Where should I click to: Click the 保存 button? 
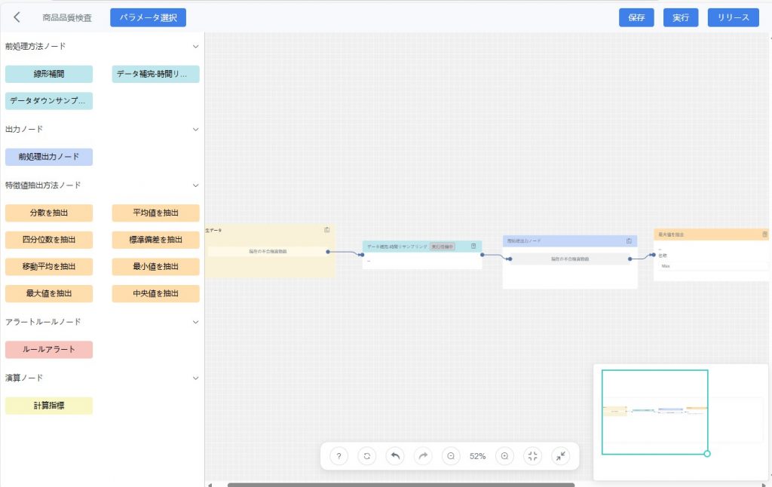coord(636,17)
